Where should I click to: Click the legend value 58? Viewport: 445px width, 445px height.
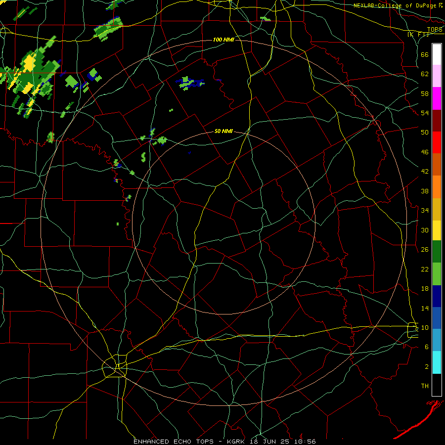click(x=425, y=93)
